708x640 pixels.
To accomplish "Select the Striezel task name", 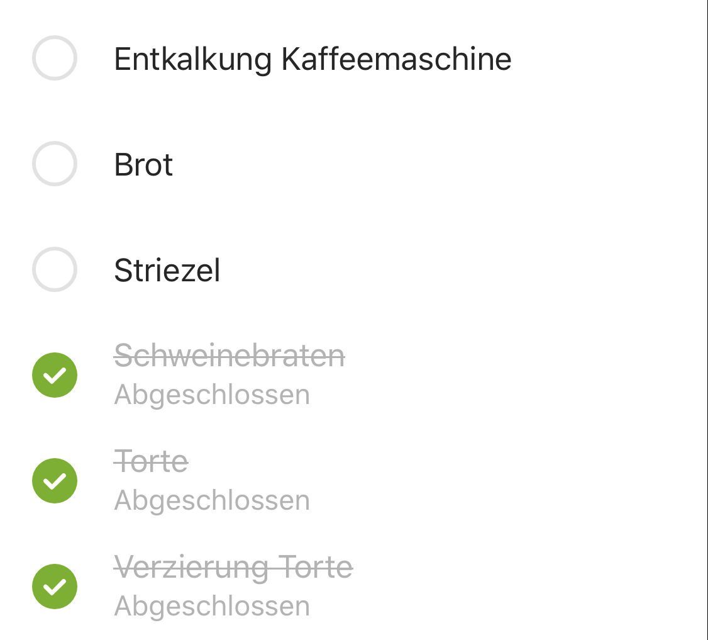I will click(167, 271).
